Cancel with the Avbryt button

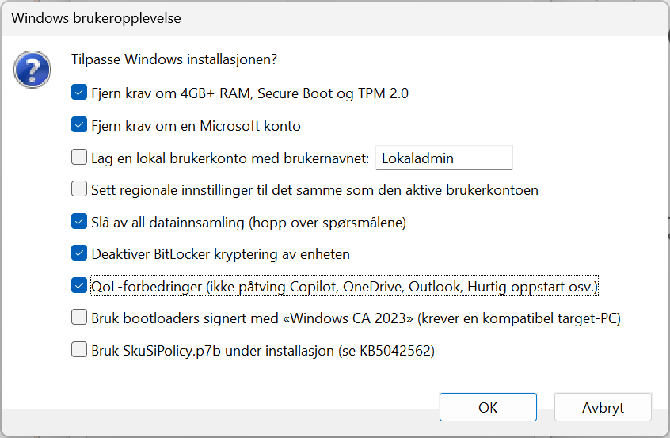(603, 407)
